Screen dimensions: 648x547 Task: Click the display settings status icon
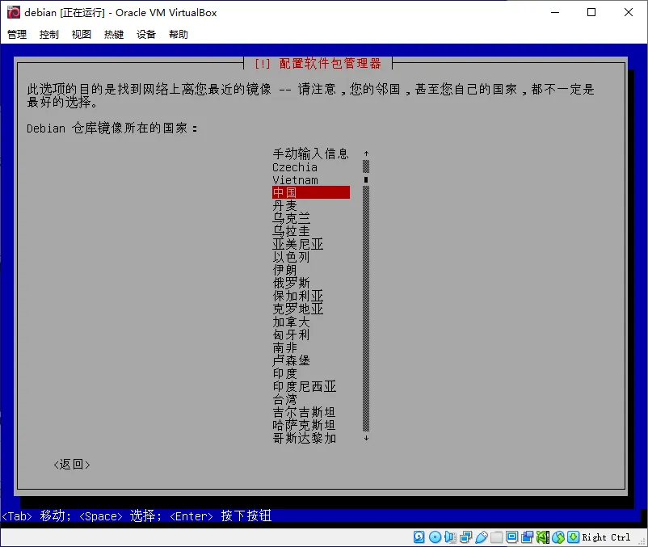pos(511,537)
